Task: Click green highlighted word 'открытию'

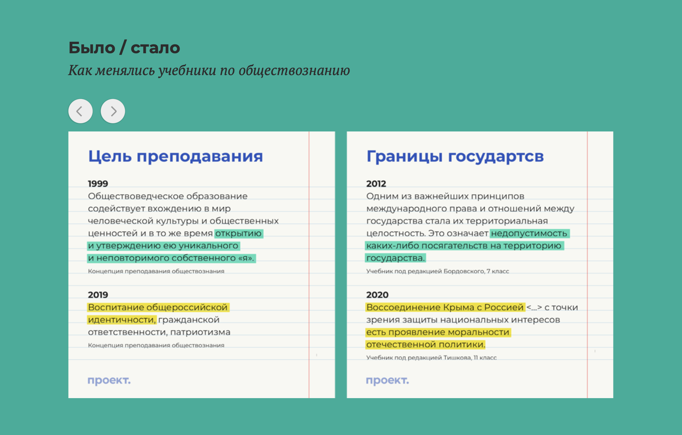Action: (238, 234)
